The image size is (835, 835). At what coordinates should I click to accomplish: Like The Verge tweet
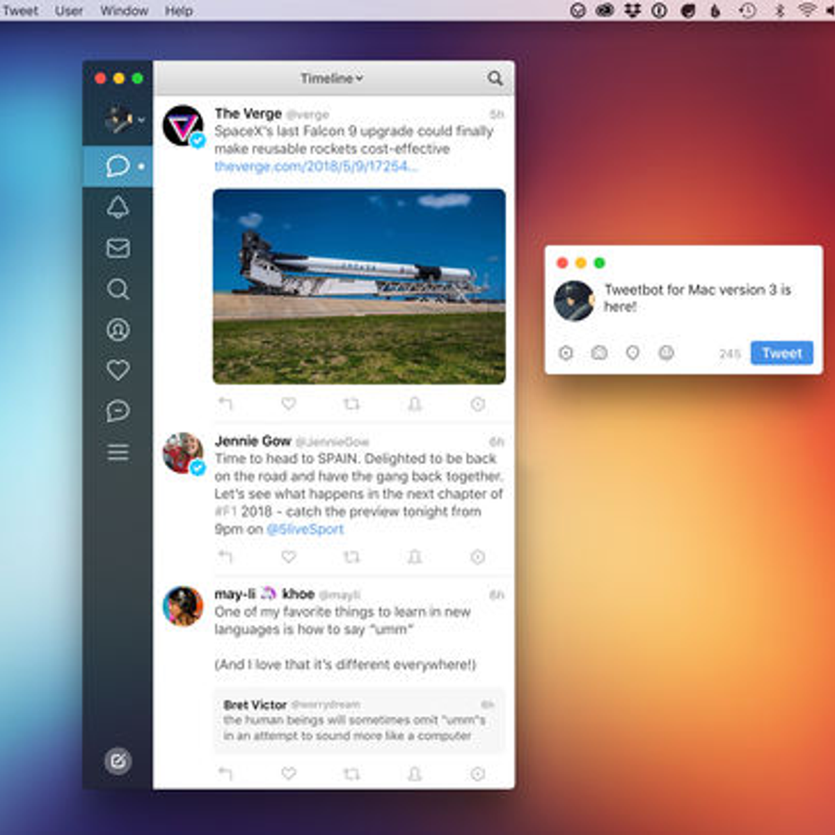(x=289, y=404)
